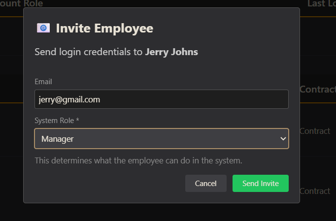Click the Contract entry beside System Role dropdown
336x221 pixels.
tap(314, 131)
